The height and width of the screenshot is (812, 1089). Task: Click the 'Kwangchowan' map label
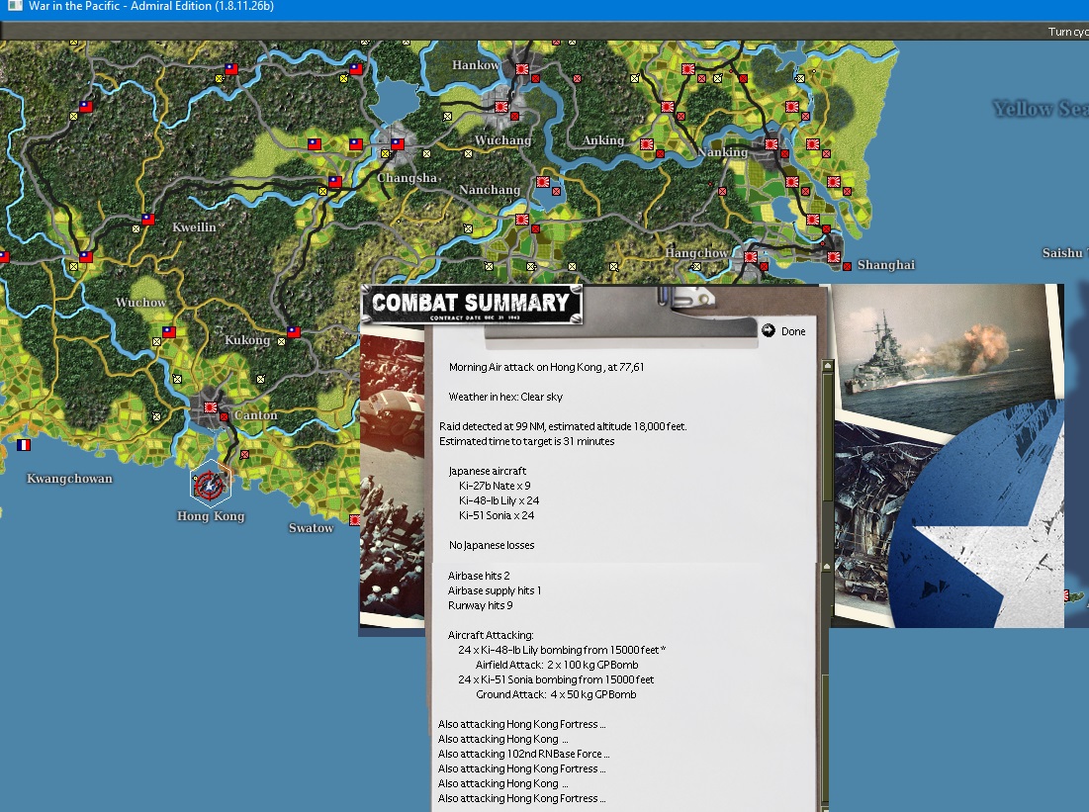click(x=69, y=479)
